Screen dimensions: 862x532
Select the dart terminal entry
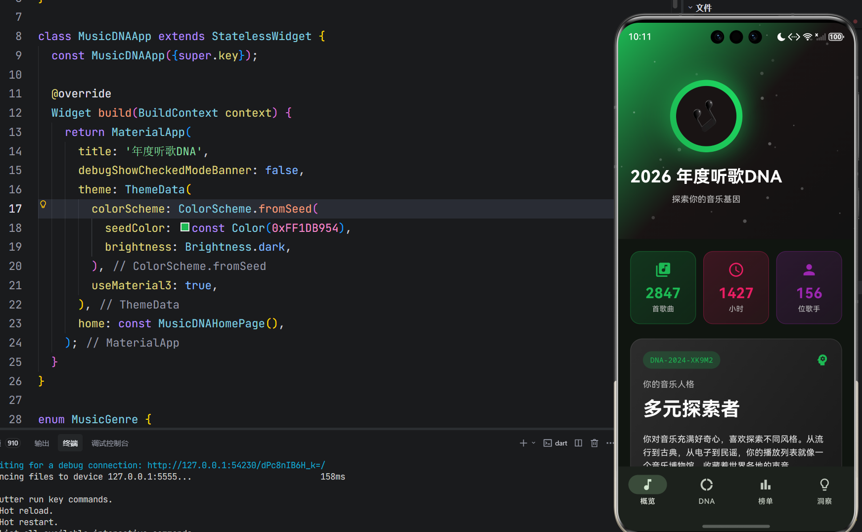(555, 443)
